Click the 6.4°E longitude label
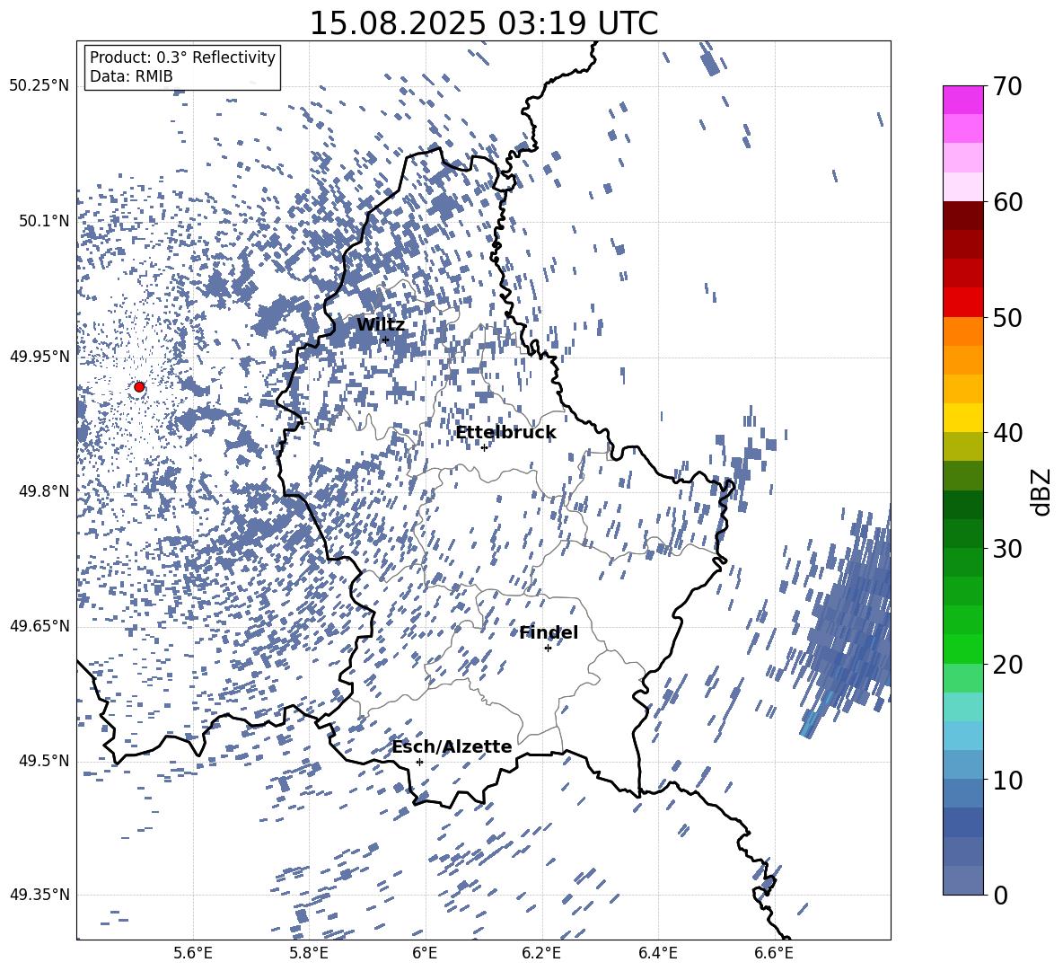Viewport: 1063px width, 971px height. [657, 953]
